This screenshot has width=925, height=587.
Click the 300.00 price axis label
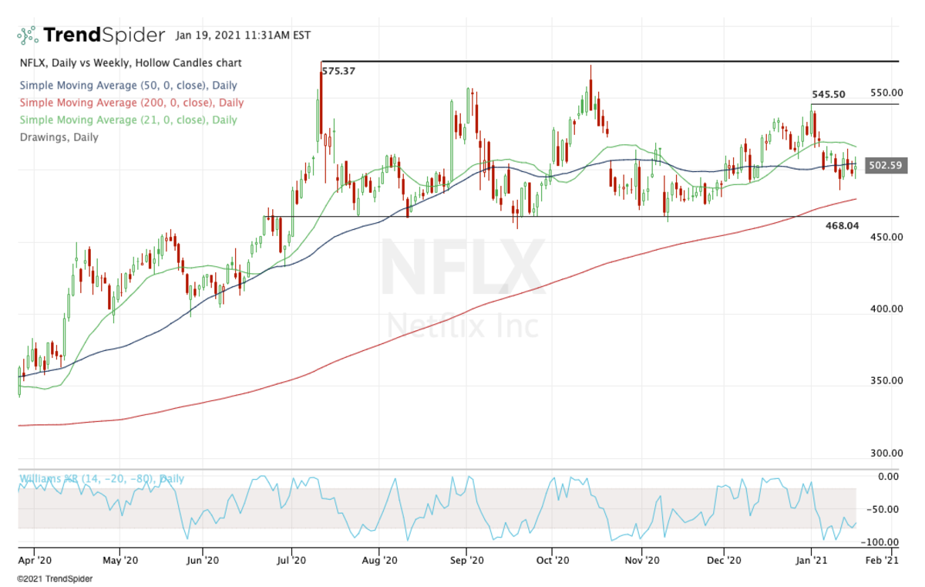(886, 453)
